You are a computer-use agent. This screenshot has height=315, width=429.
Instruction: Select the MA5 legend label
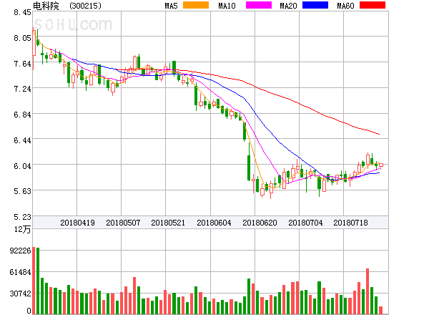171,6
